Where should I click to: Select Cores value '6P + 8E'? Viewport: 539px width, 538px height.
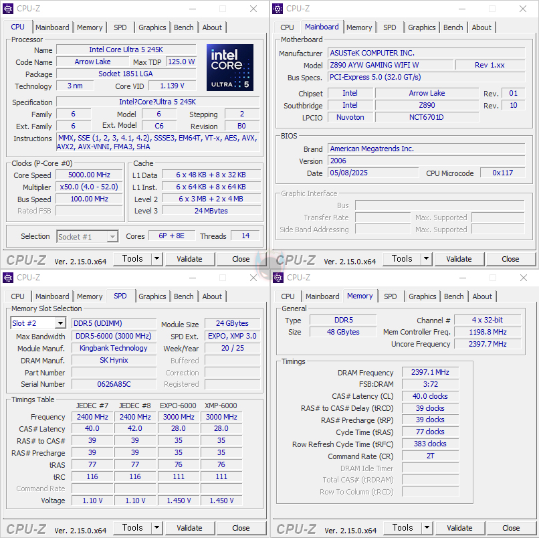172,236
